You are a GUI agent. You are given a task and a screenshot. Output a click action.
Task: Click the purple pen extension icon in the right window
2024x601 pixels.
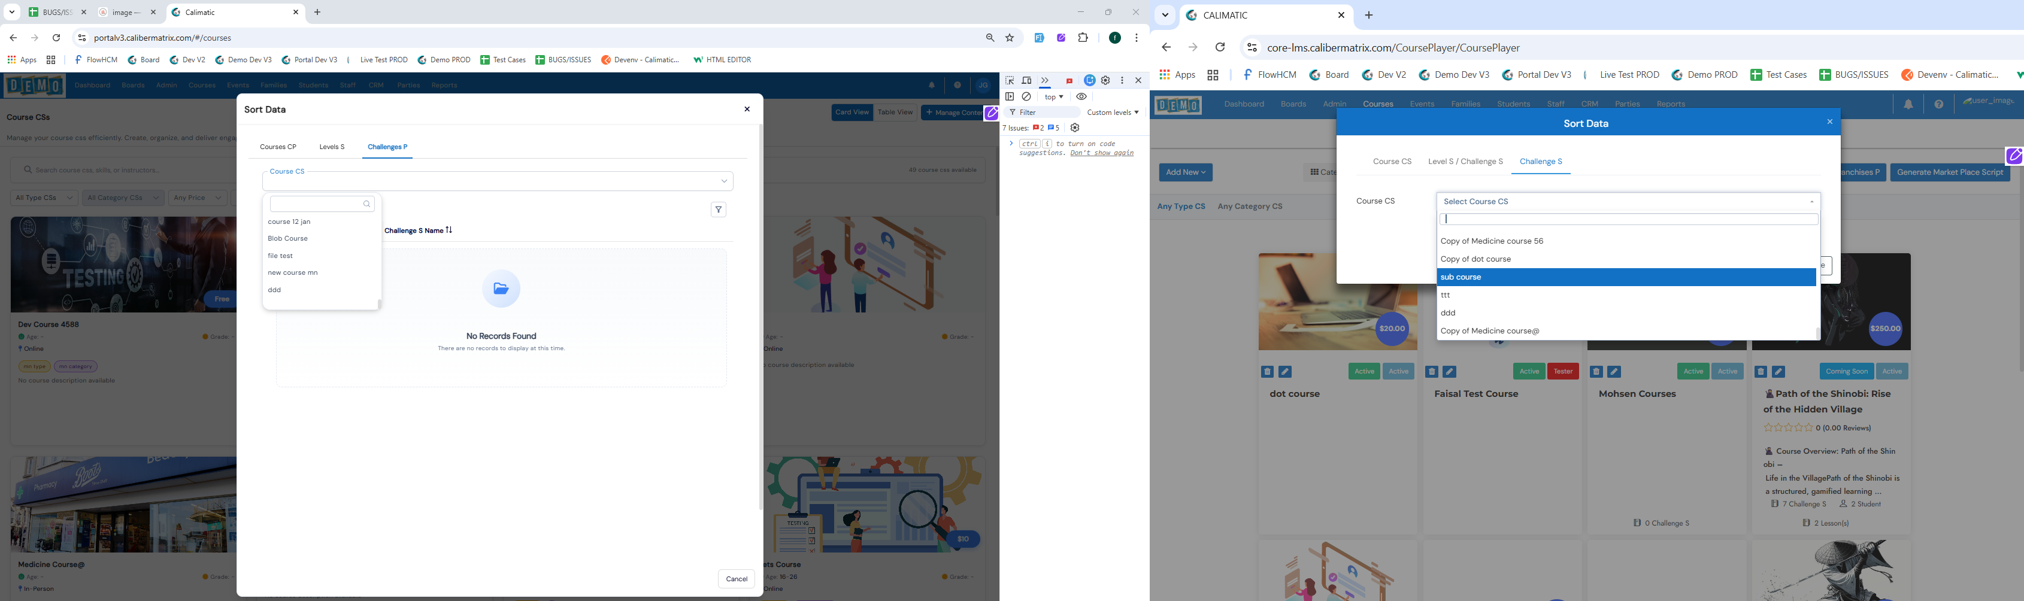pos(2014,156)
